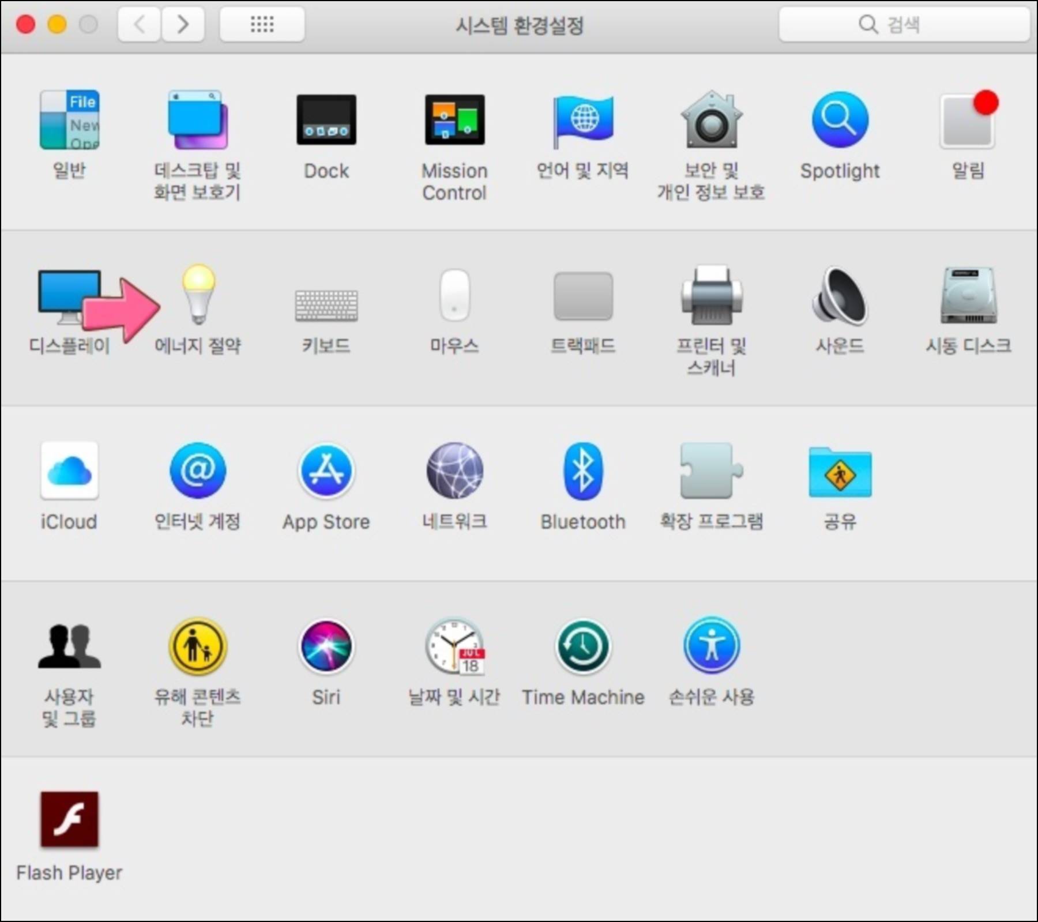Open 날짜 및 시간 clock icon
Viewport: 1038px width, 922px height.
coord(454,646)
